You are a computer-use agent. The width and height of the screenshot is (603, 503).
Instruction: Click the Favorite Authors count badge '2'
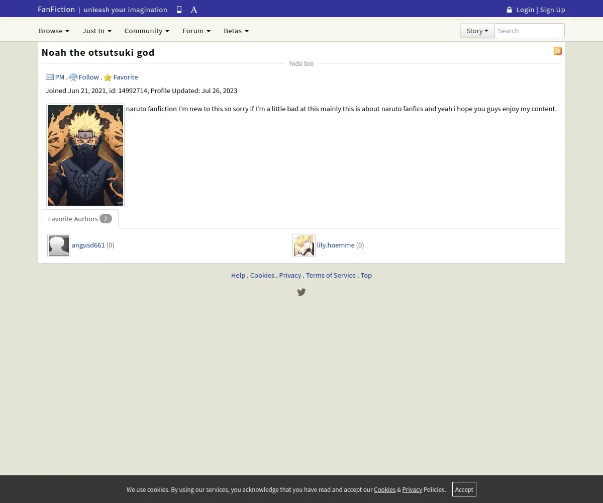point(106,219)
